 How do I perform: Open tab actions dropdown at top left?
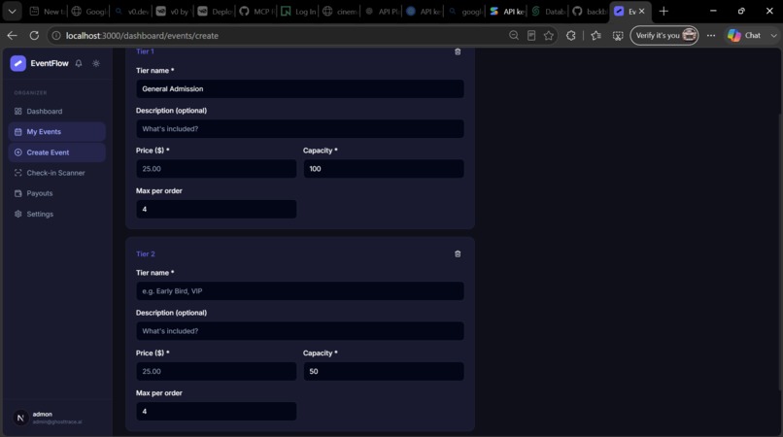coord(12,11)
